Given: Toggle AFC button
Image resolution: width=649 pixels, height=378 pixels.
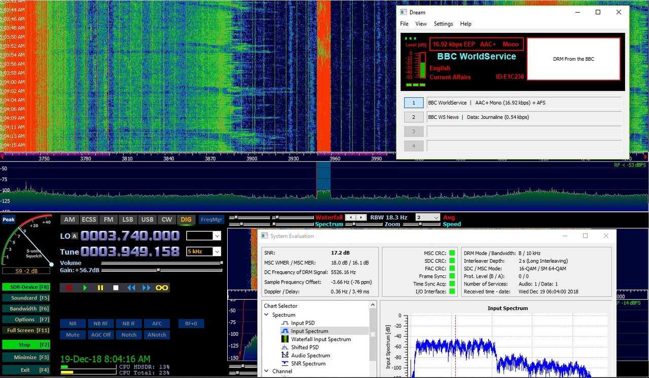Looking at the screenshot, I should 157,323.
